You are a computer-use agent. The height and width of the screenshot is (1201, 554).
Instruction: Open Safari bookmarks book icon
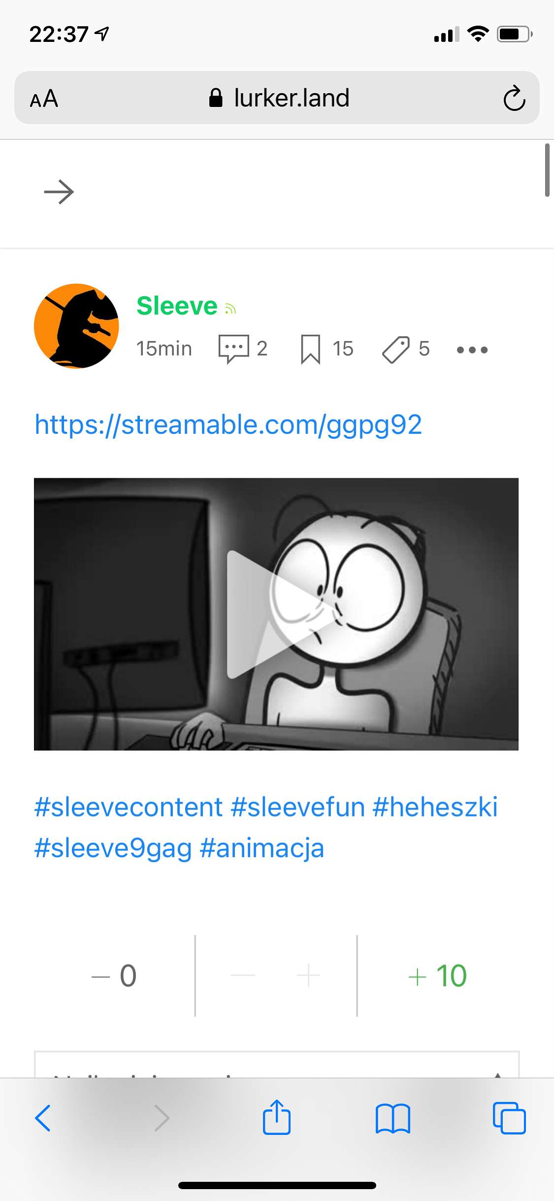[392, 1118]
